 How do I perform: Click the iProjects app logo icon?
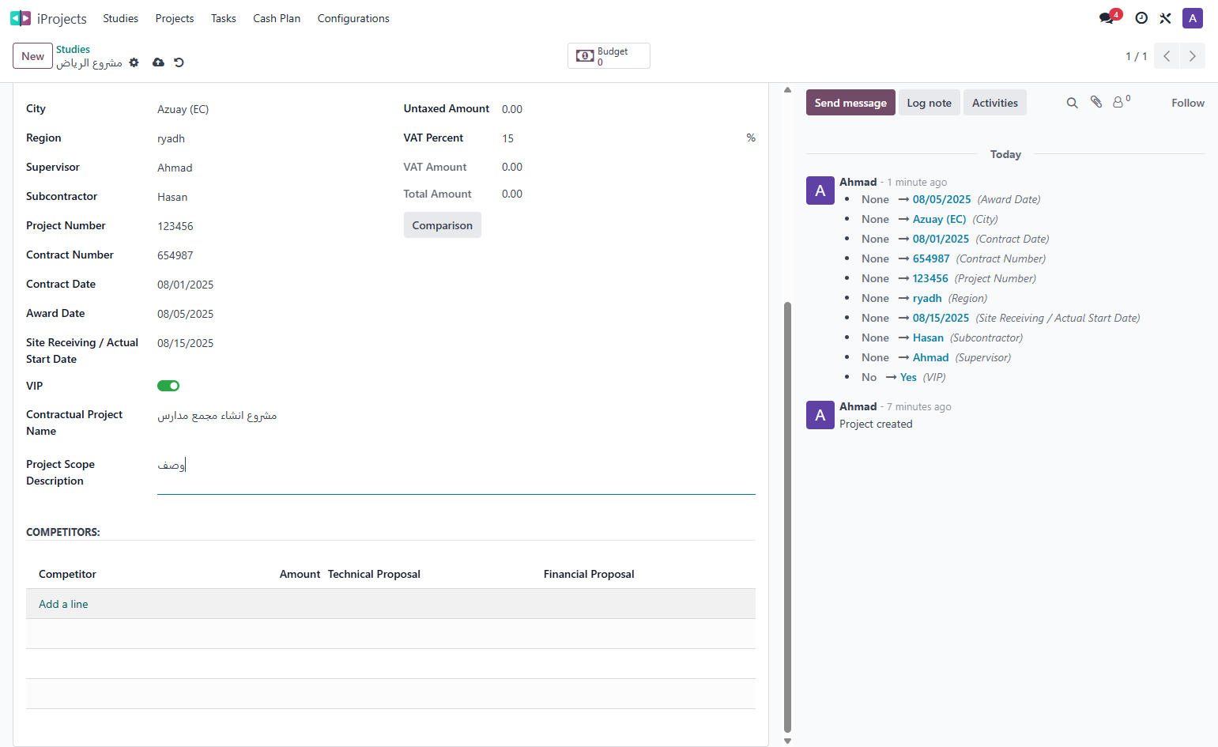click(x=21, y=18)
